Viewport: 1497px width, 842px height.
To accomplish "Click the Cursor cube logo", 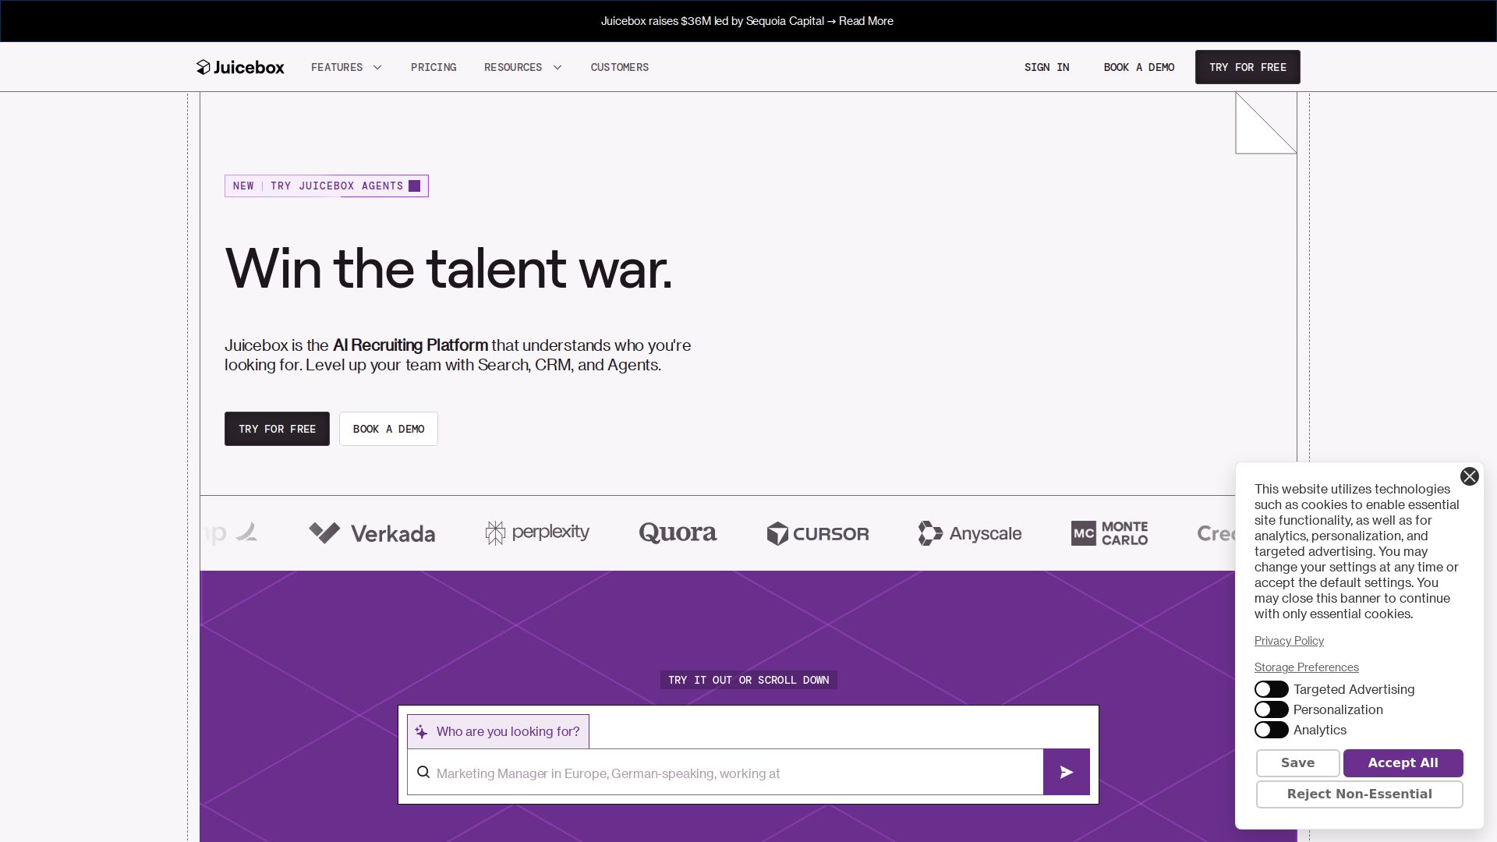I will 777,534.
